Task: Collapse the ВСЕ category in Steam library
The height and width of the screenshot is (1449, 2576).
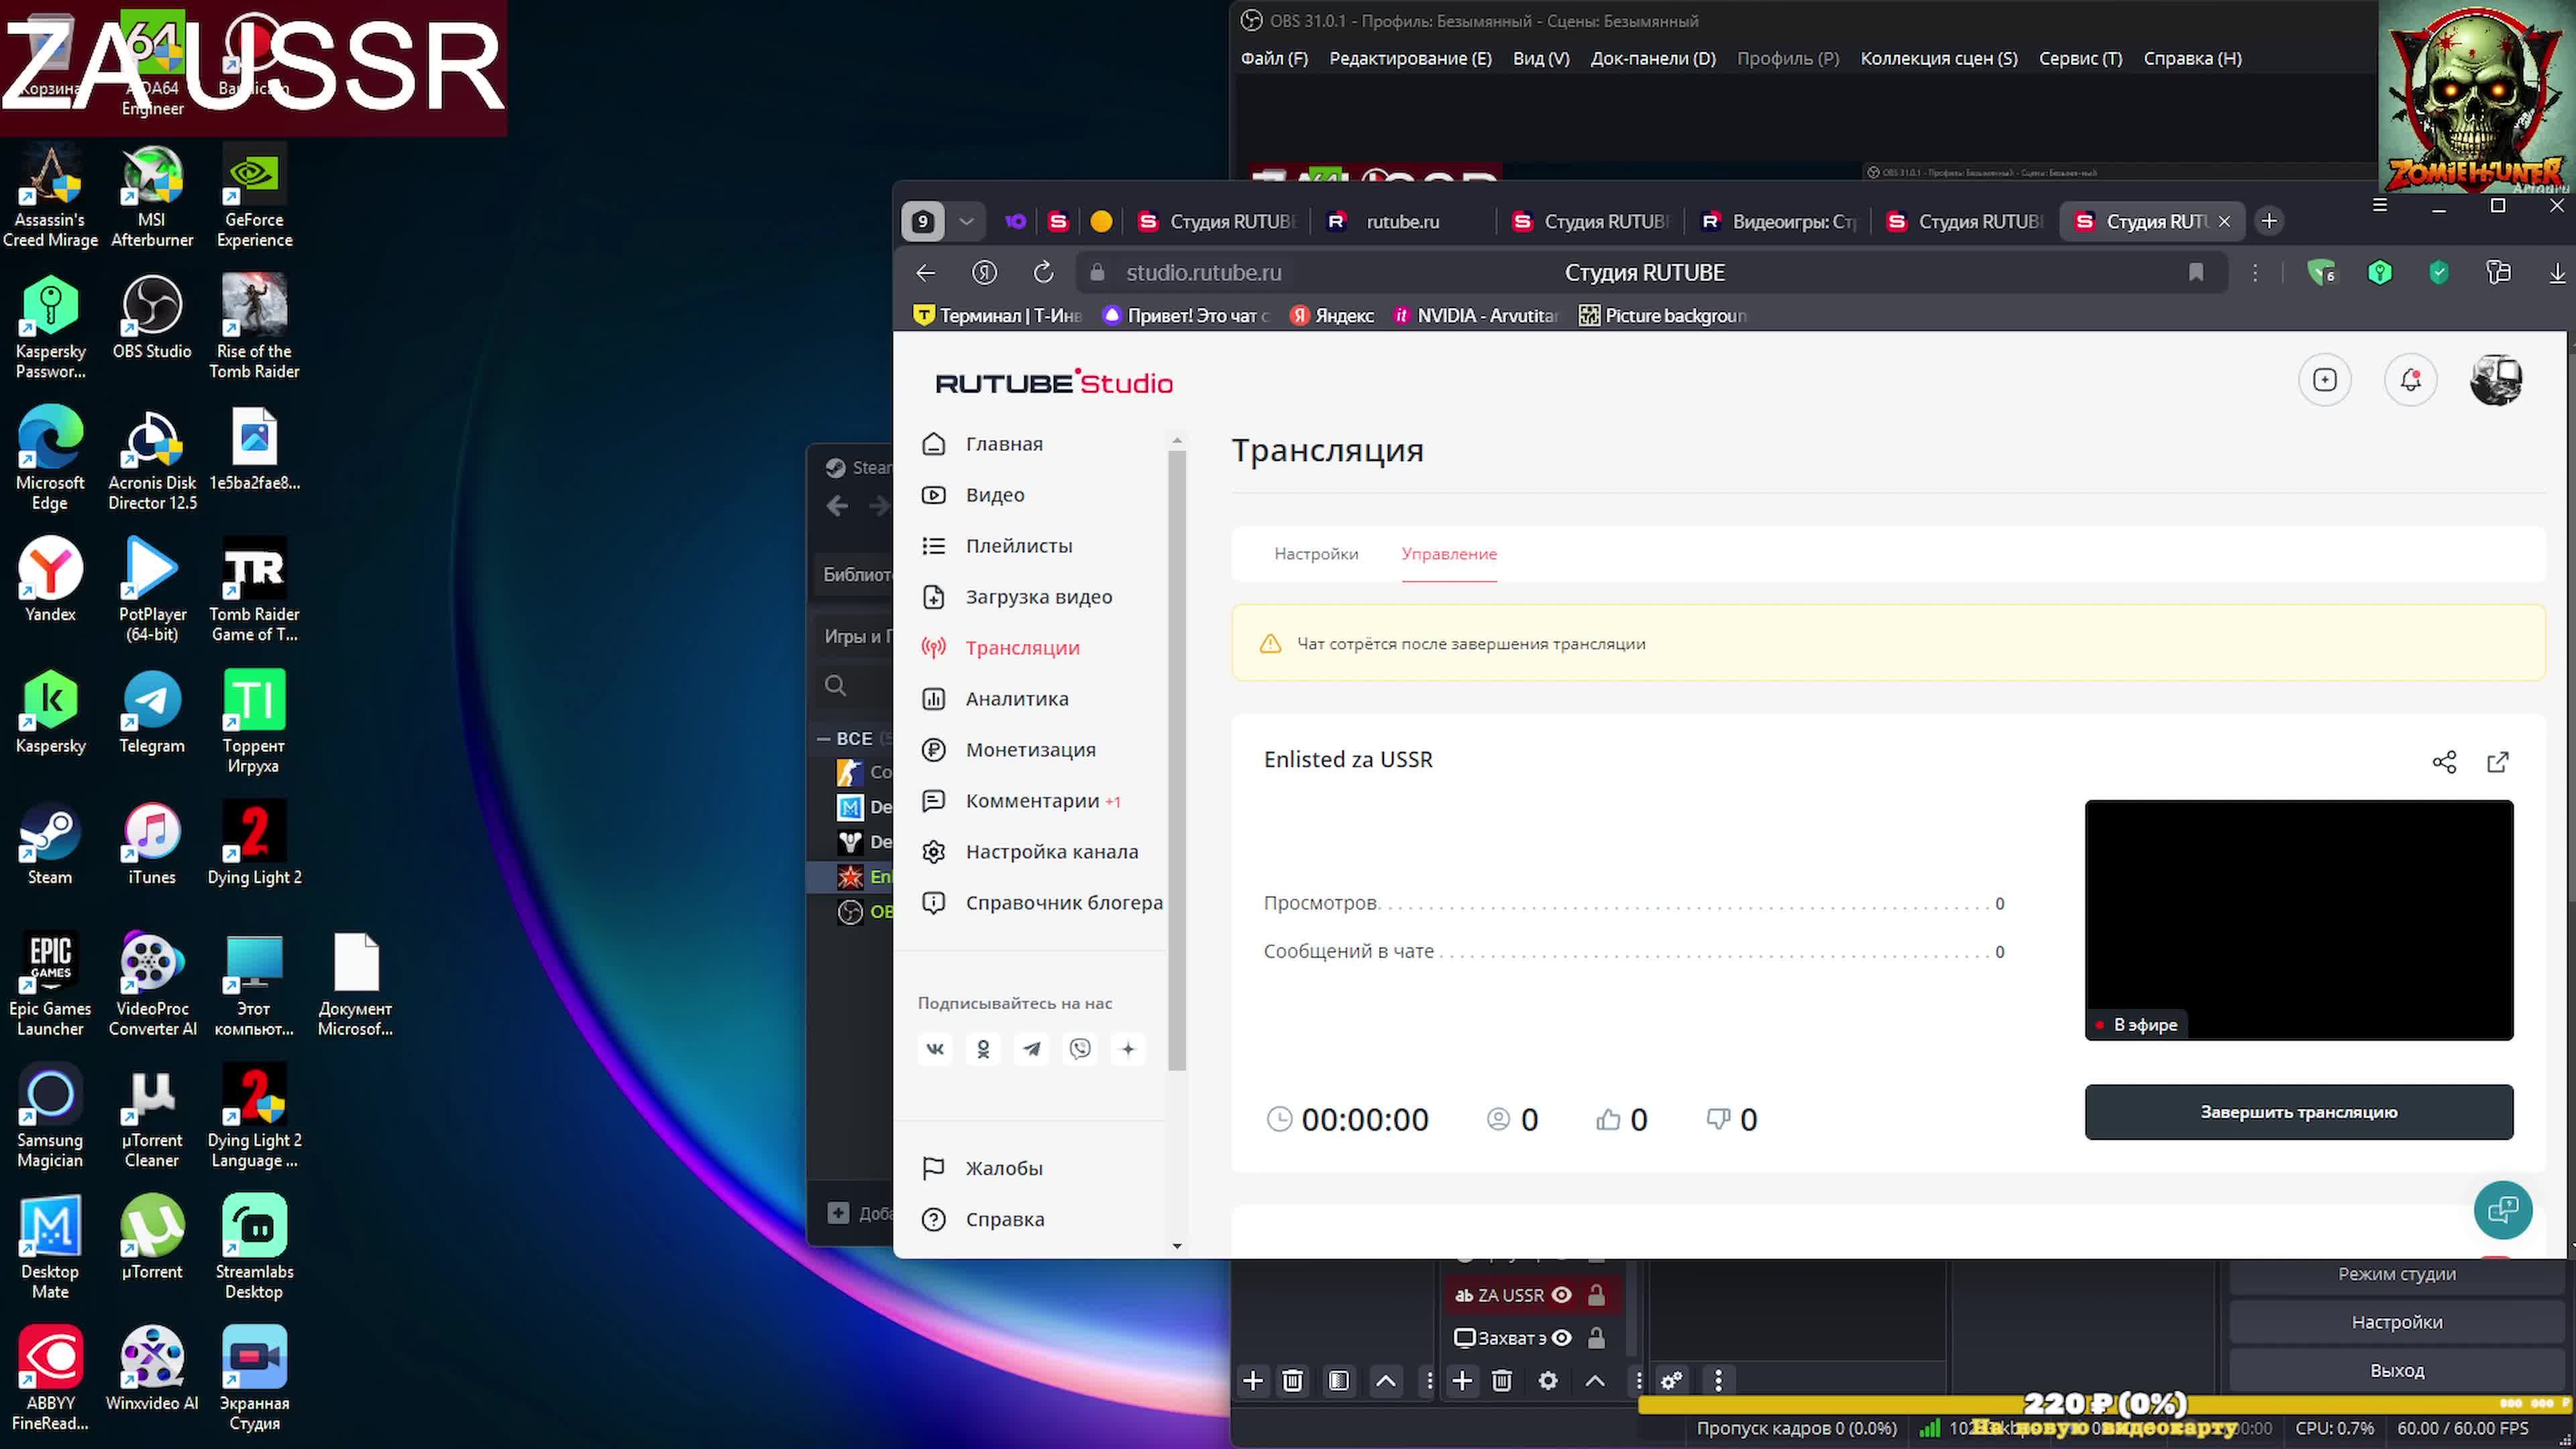Action: click(824, 739)
